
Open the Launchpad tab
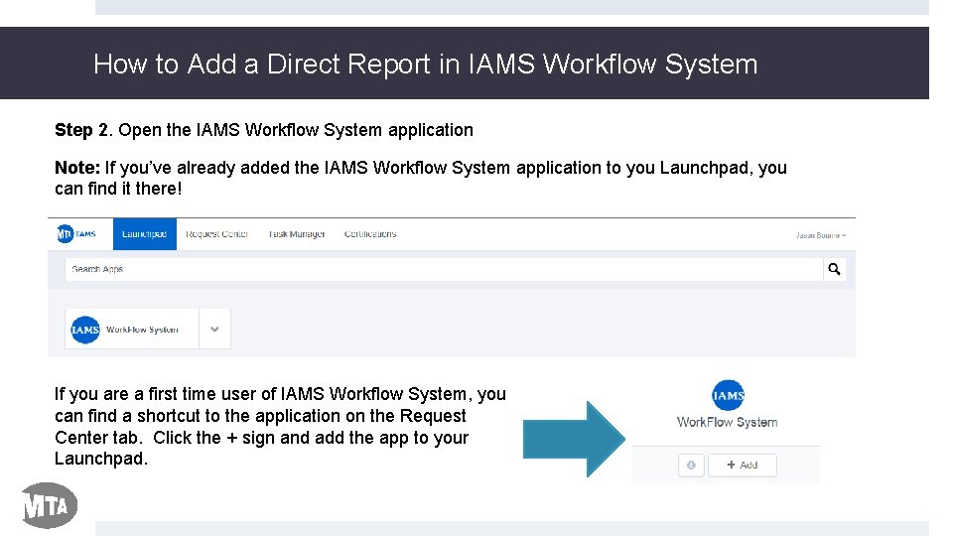tap(145, 234)
